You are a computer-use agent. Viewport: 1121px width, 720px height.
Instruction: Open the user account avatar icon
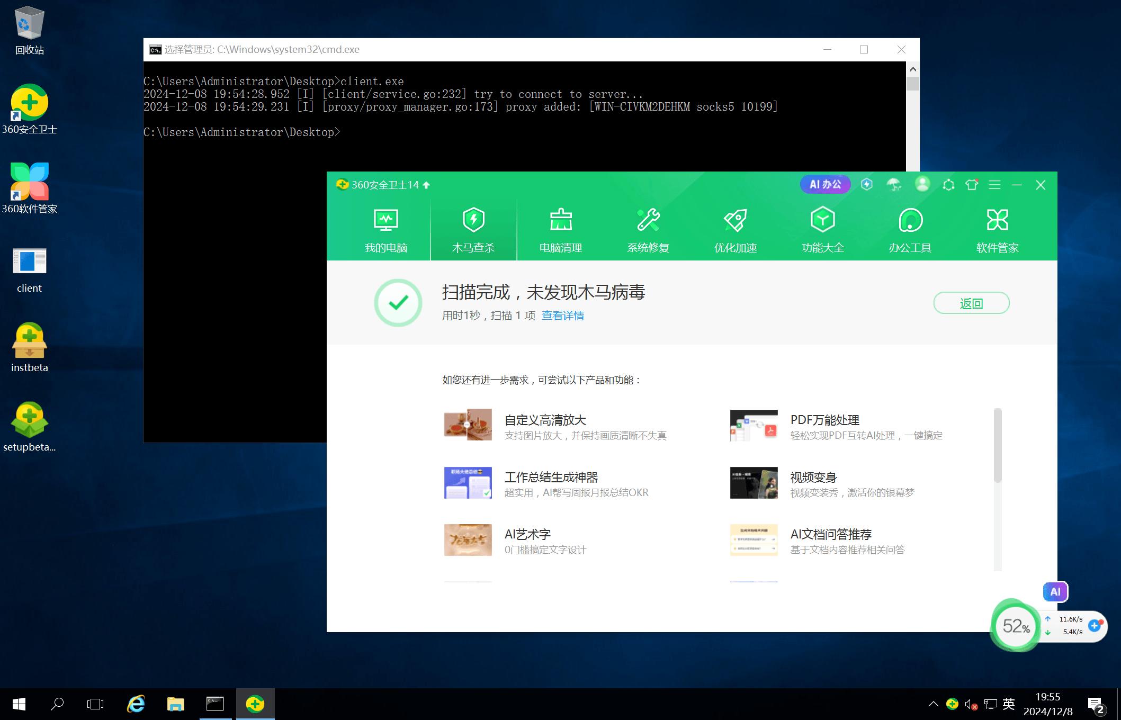point(922,184)
